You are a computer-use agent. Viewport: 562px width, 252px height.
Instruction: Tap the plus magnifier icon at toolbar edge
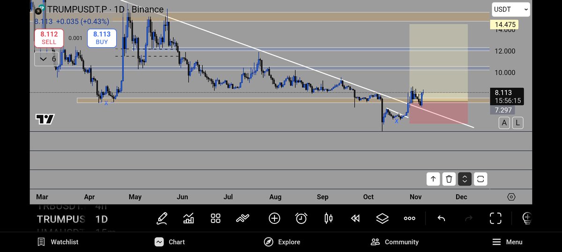pos(526,218)
